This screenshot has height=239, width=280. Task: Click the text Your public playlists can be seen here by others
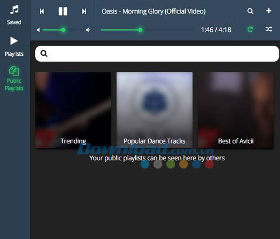(x=157, y=158)
